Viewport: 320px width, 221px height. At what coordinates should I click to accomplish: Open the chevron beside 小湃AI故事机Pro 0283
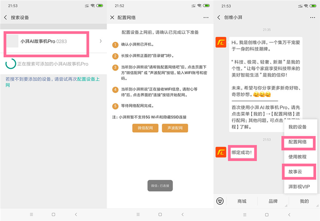(x=100, y=41)
